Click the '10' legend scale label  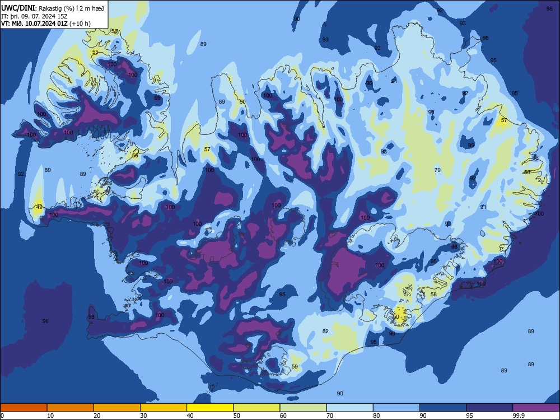(x=50, y=416)
